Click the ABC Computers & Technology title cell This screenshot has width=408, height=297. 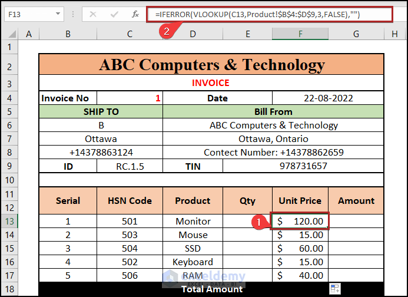point(211,64)
